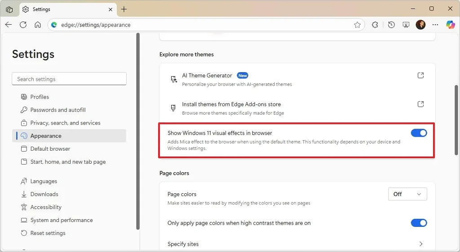Viewport: 460px width, 252px height.
Task: Open Default browser settings
Action: (x=69, y=149)
